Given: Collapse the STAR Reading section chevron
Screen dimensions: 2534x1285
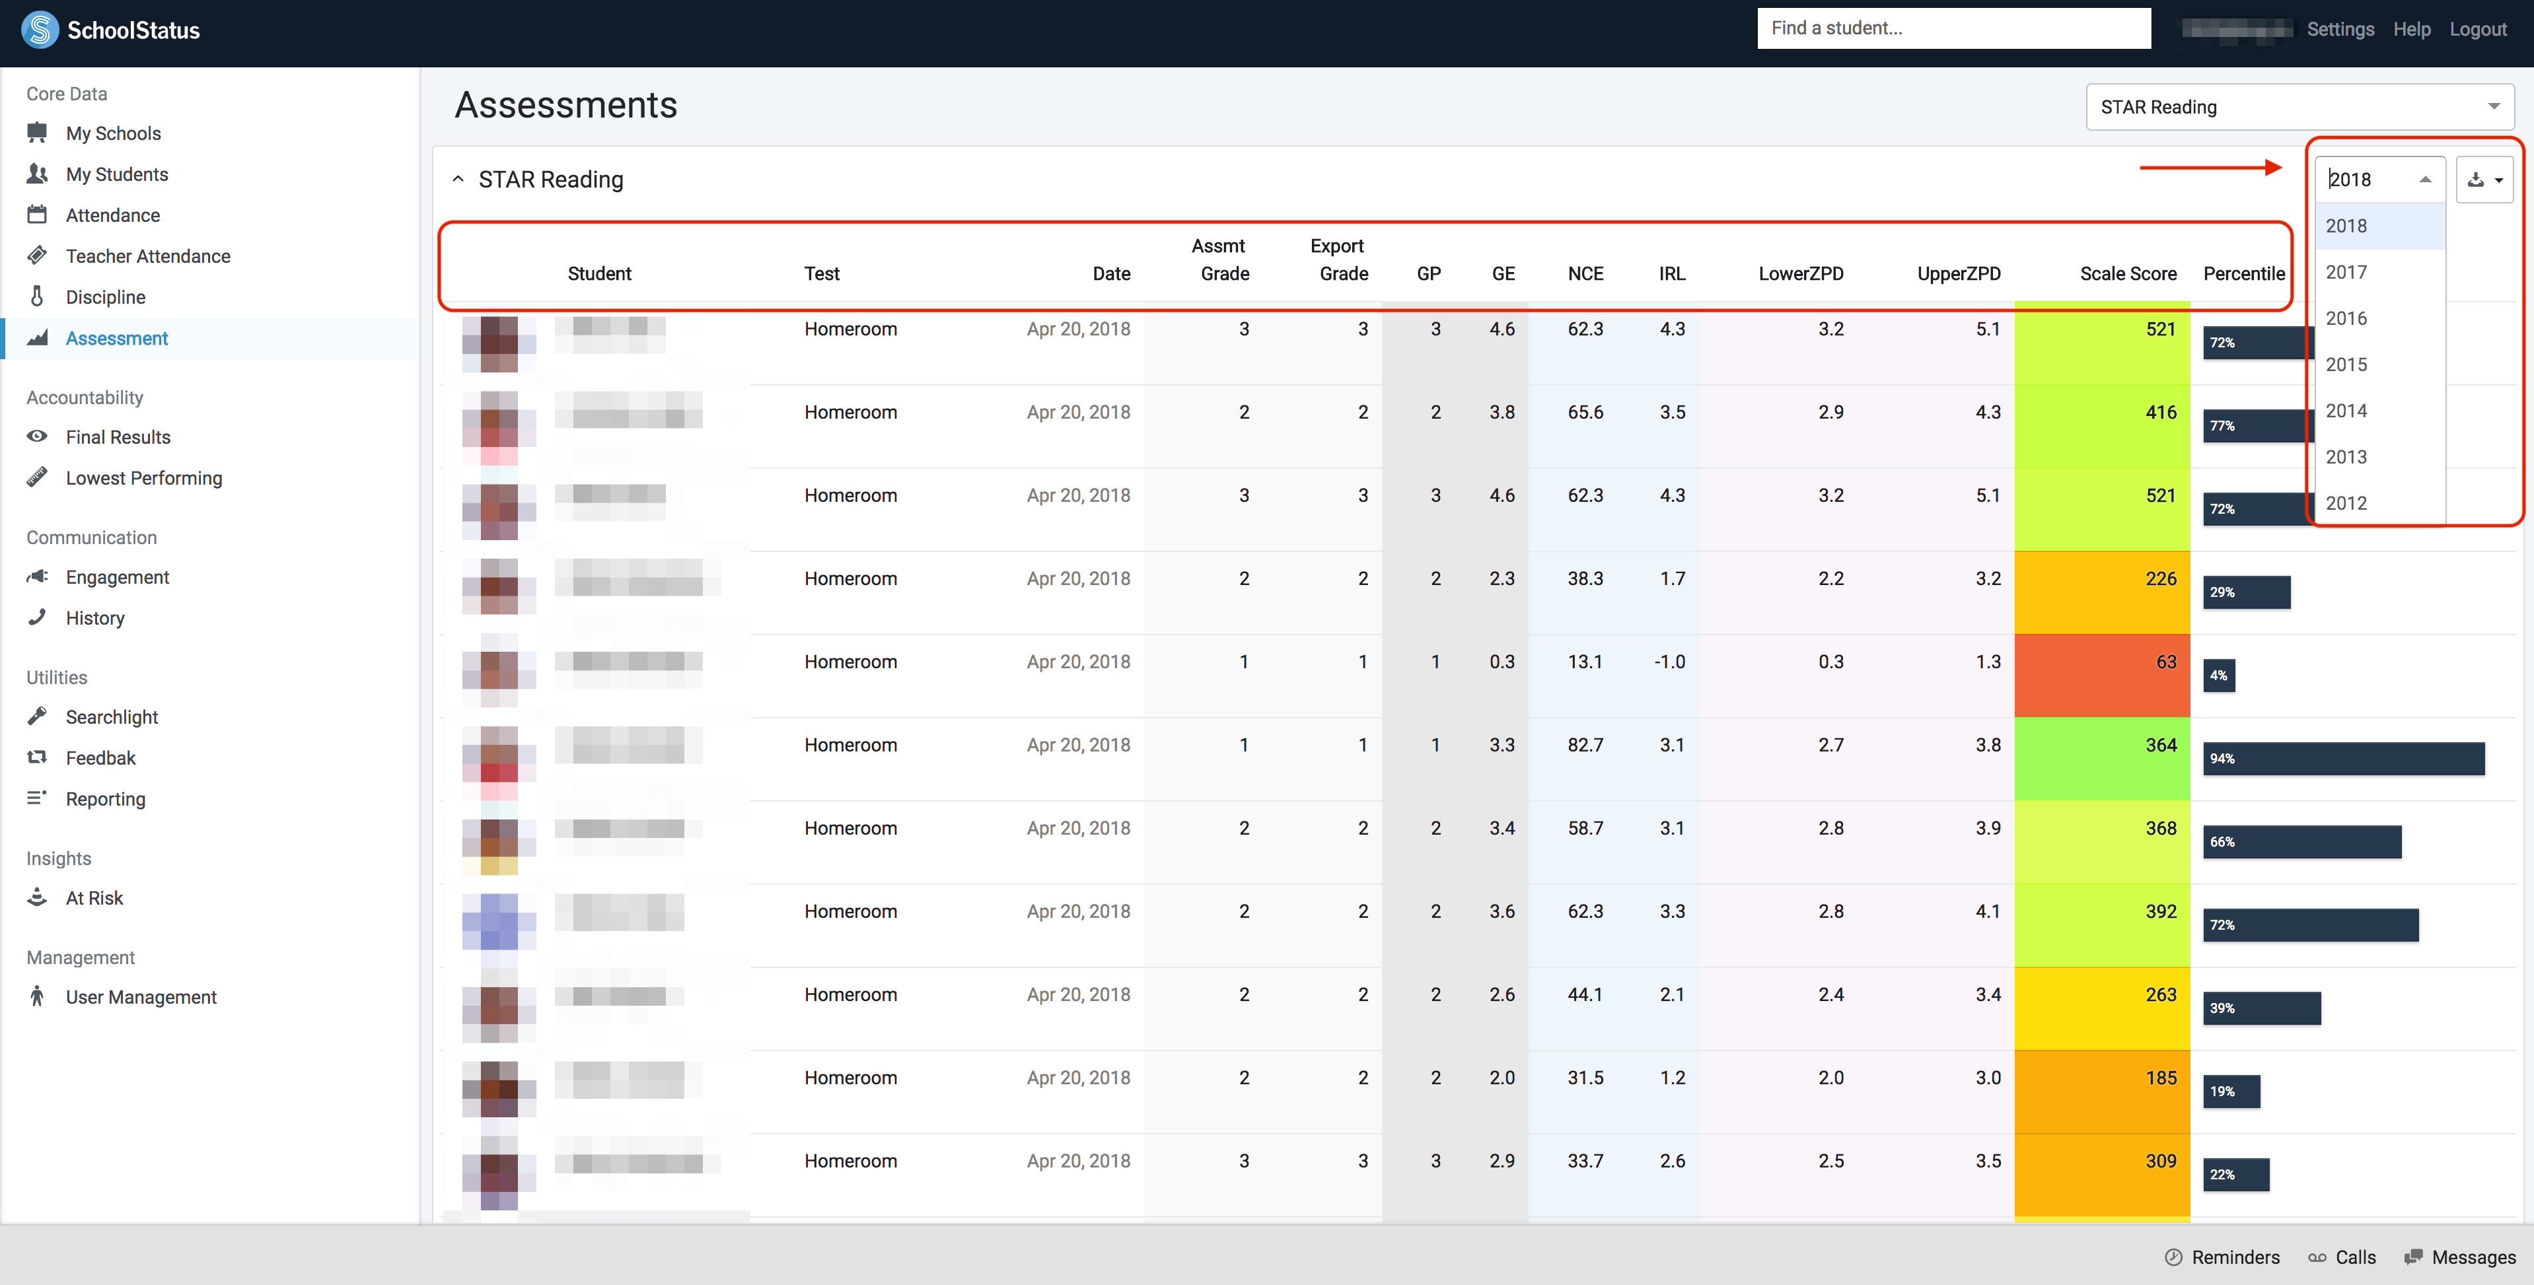Looking at the screenshot, I should (457, 179).
